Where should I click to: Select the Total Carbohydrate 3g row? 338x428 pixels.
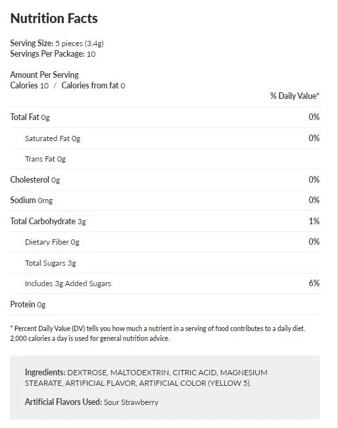(165, 221)
